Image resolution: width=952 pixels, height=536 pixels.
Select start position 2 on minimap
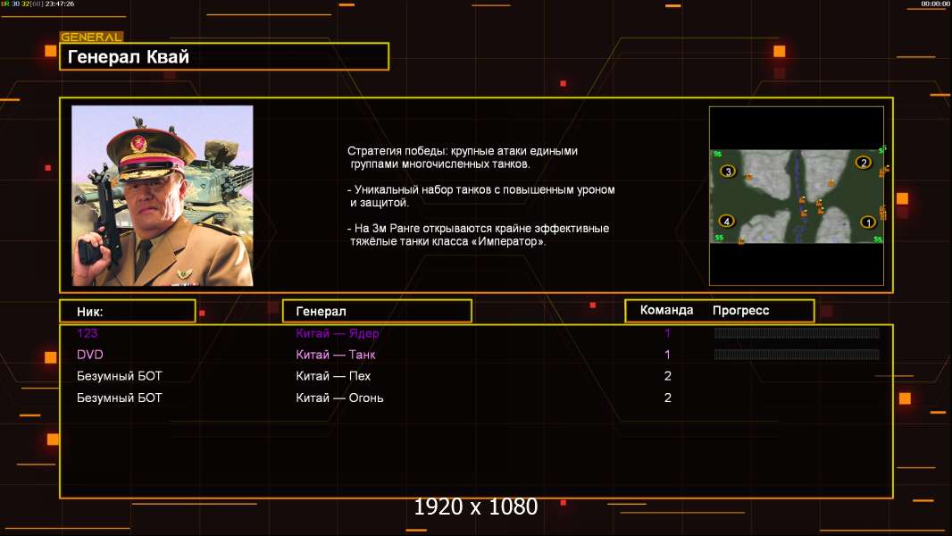864,162
